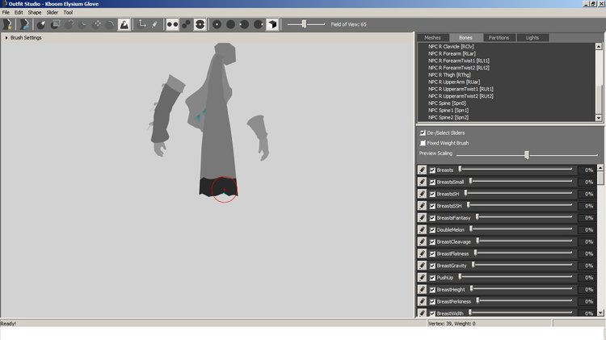Click the DoubleMelon 0% value field
The height and width of the screenshot is (340, 606).
587,230
